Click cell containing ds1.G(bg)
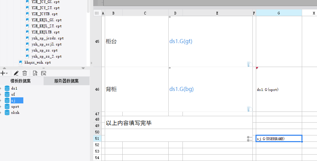The image size is (317, 161). 211,89
